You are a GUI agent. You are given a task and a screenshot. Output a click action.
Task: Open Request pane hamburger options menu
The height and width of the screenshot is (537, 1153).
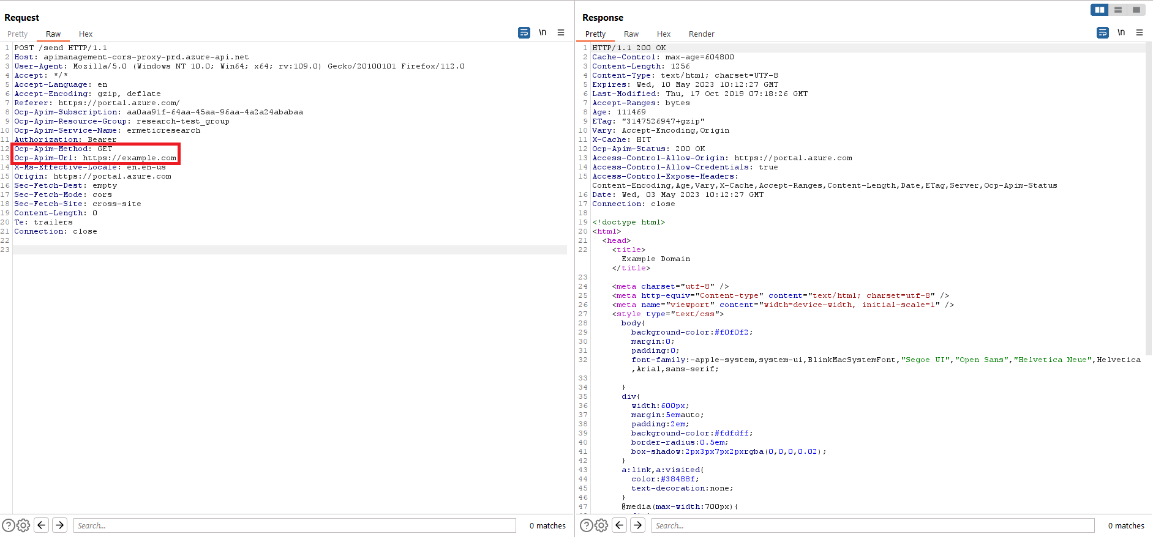[x=561, y=32]
